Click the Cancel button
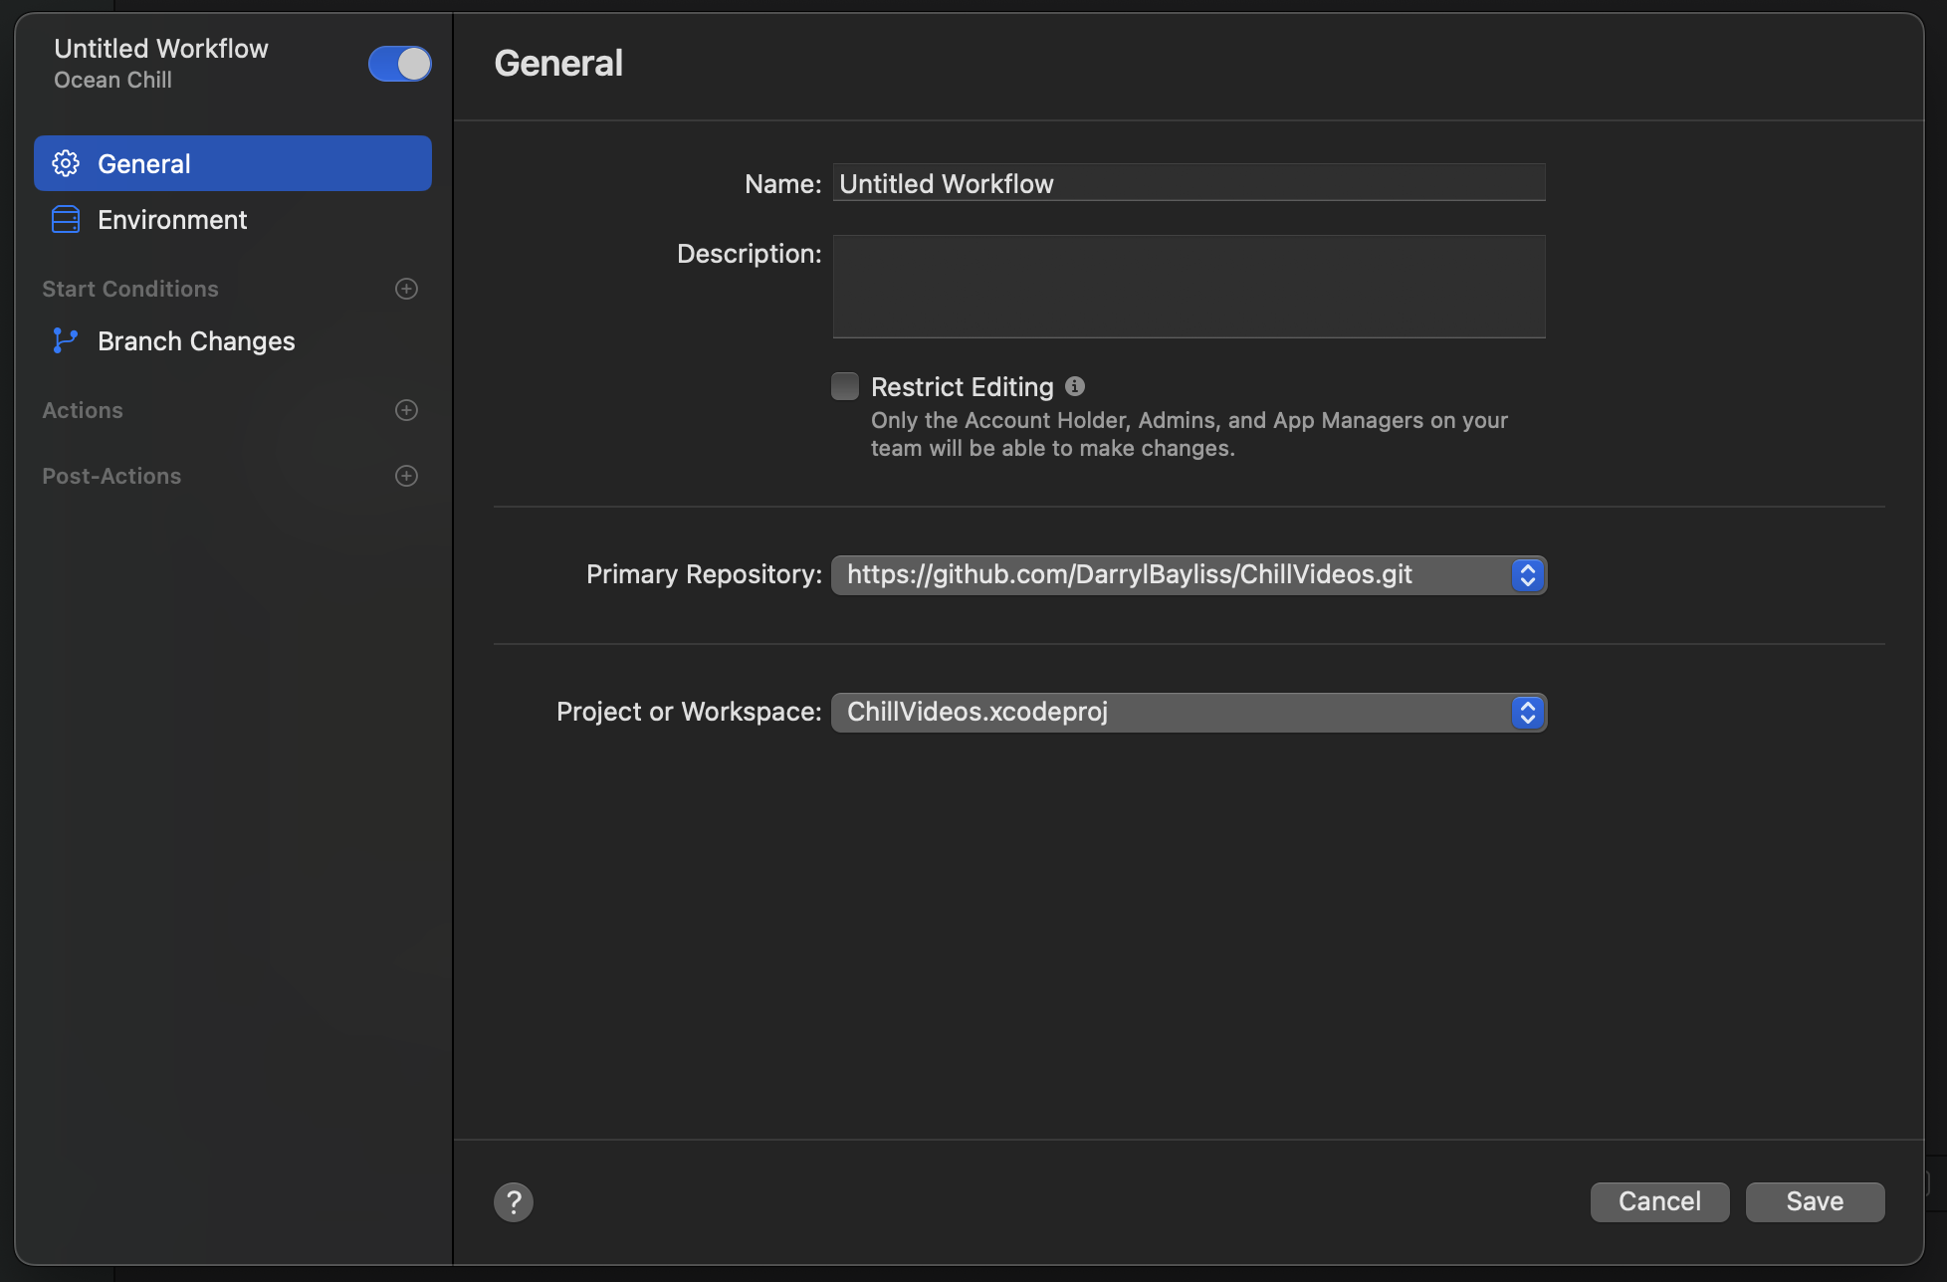The height and width of the screenshot is (1282, 1947). pos(1658,1201)
